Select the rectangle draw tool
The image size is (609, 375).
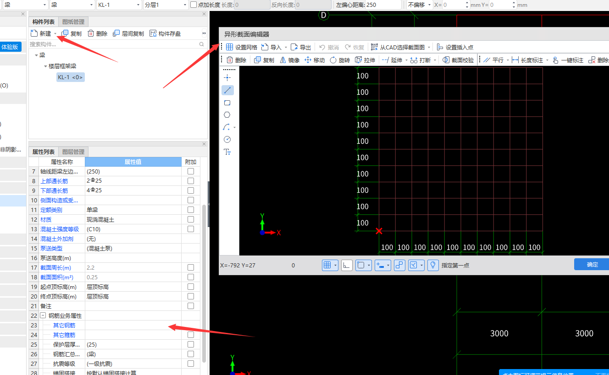pos(227,103)
